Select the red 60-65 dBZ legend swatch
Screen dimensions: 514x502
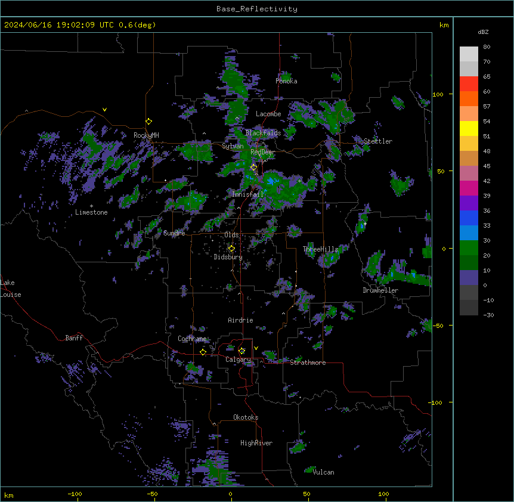[x=469, y=84]
